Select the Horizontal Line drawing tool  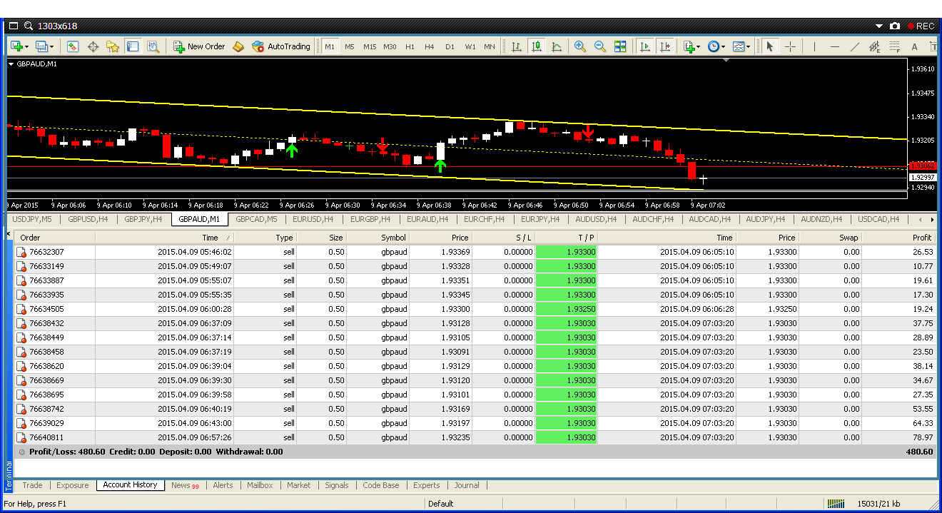click(x=834, y=46)
